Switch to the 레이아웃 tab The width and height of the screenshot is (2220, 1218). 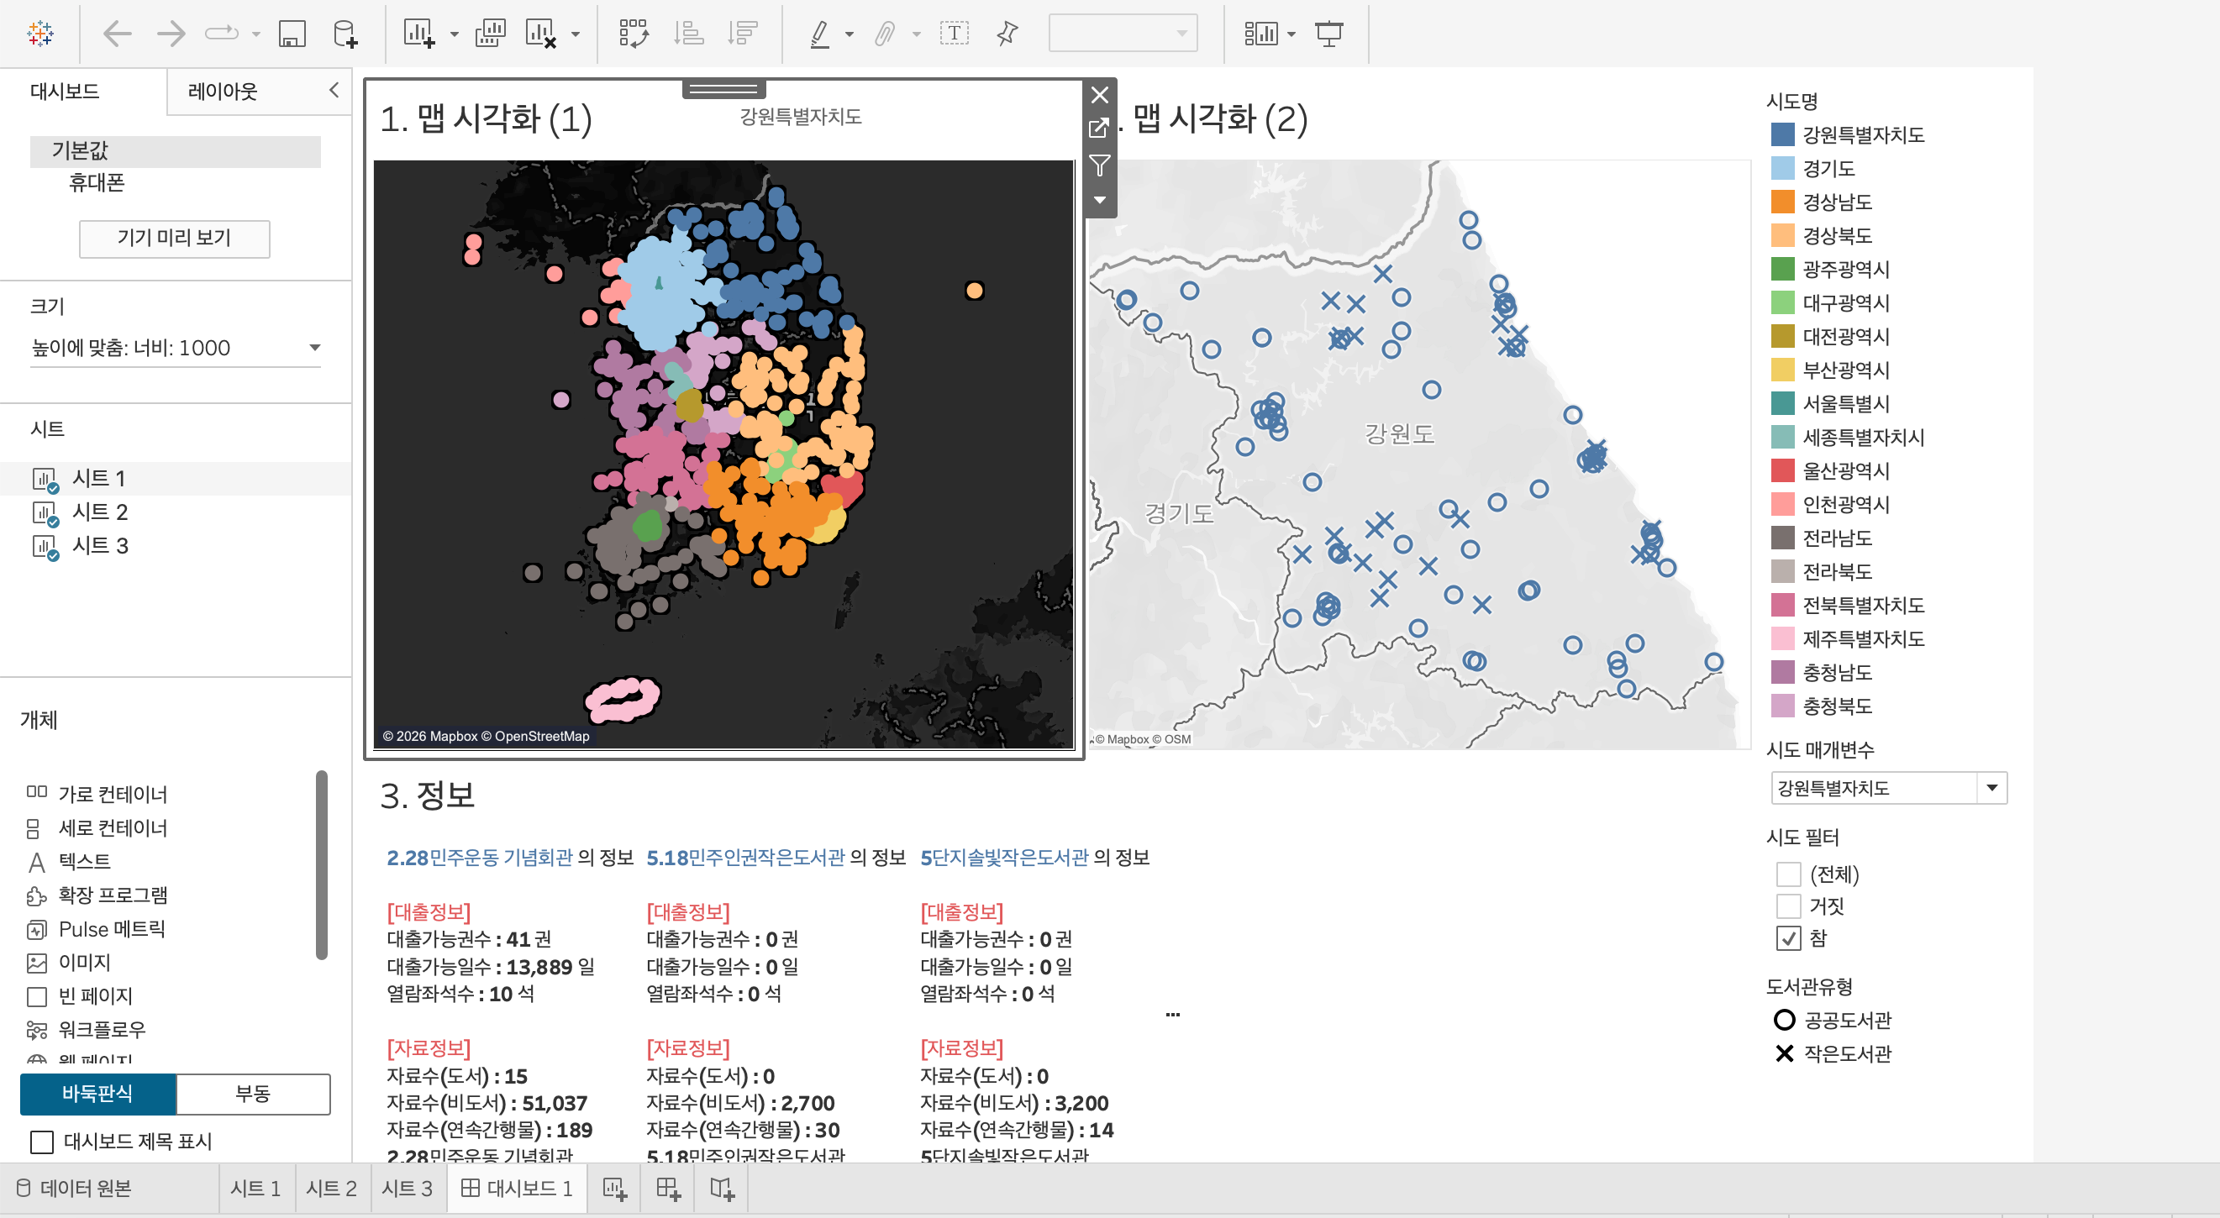[x=223, y=92]
